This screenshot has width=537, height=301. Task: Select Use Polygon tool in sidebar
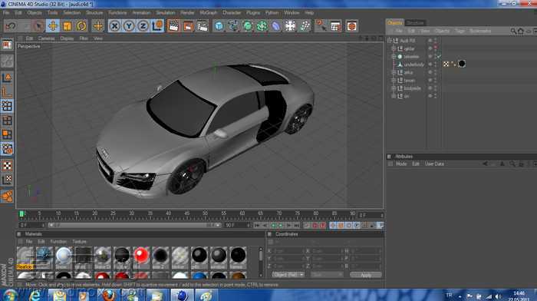click(7, 134)
